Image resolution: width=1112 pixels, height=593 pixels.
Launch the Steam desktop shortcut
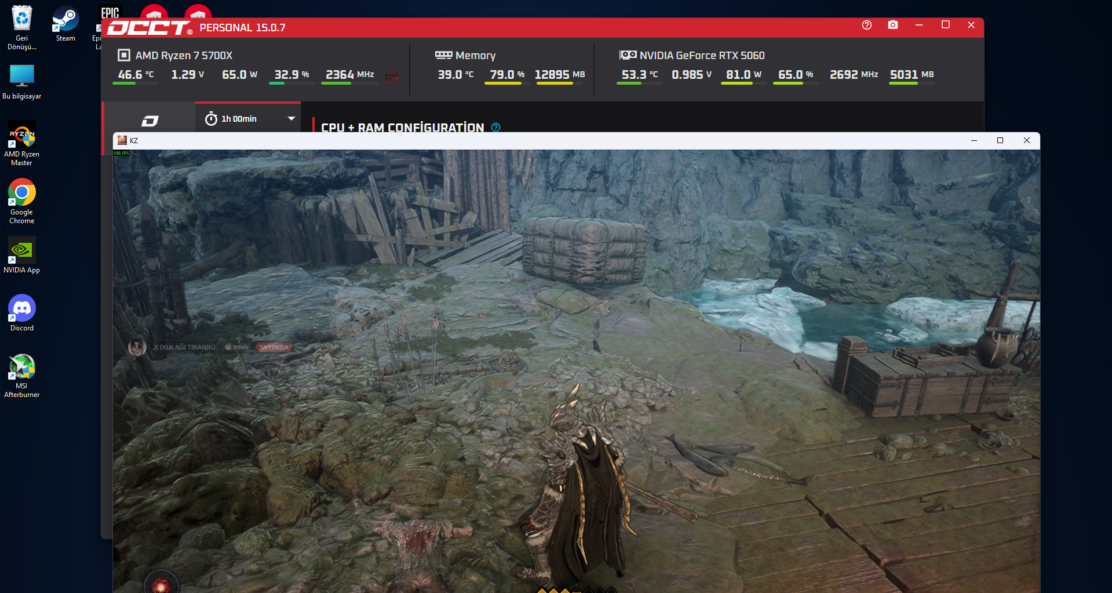pyautogui.click(x=65, y=23)
